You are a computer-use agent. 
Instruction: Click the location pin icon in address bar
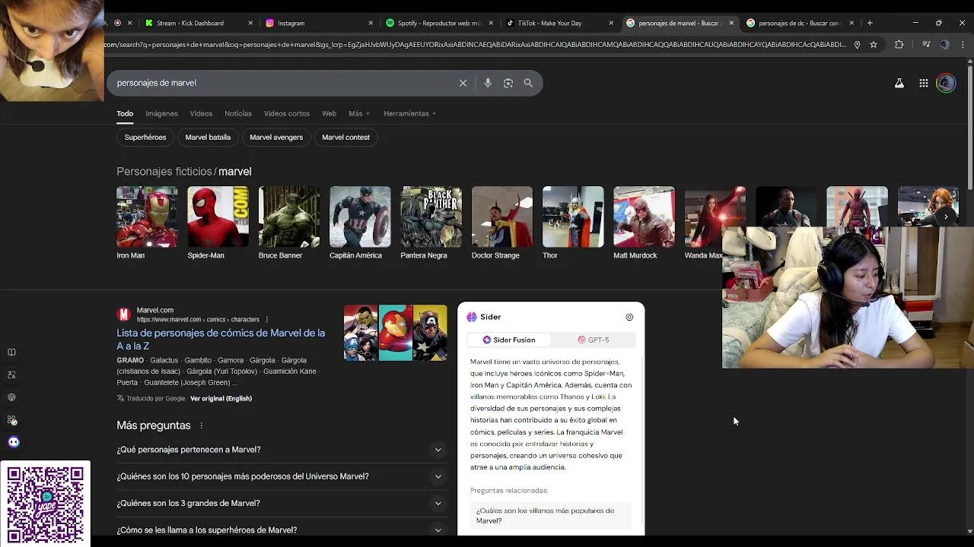pyautogui.click(x=857, y=45)
